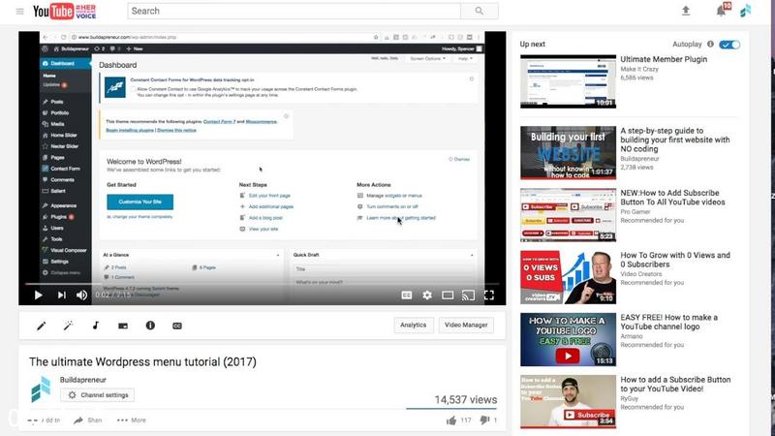This screenshot has width=775, height=436.
Task: Open the upload video arrow icon
Action: pyautogui.click(x=686, y=11)
